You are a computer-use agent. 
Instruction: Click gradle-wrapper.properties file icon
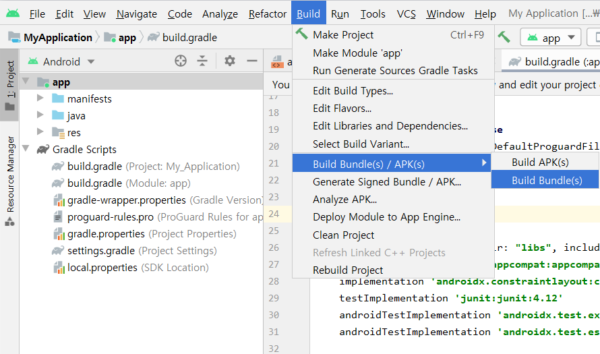click(x=59, y=200)
